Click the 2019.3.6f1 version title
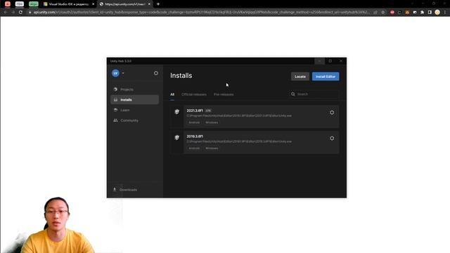Screen dimensions: 450x253 tap(195, 136)
